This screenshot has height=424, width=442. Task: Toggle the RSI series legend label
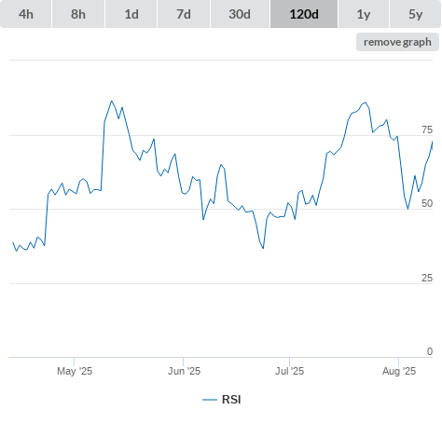tap(231, 400)
